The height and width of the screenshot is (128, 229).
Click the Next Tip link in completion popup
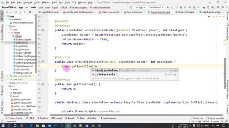156,79
